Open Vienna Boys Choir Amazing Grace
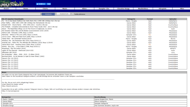The image size is (190, 107). click(21, 44)
